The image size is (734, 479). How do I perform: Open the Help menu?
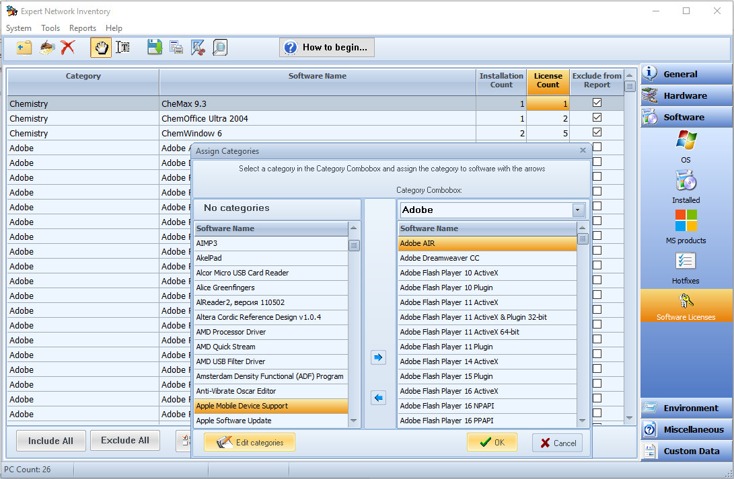114,28
